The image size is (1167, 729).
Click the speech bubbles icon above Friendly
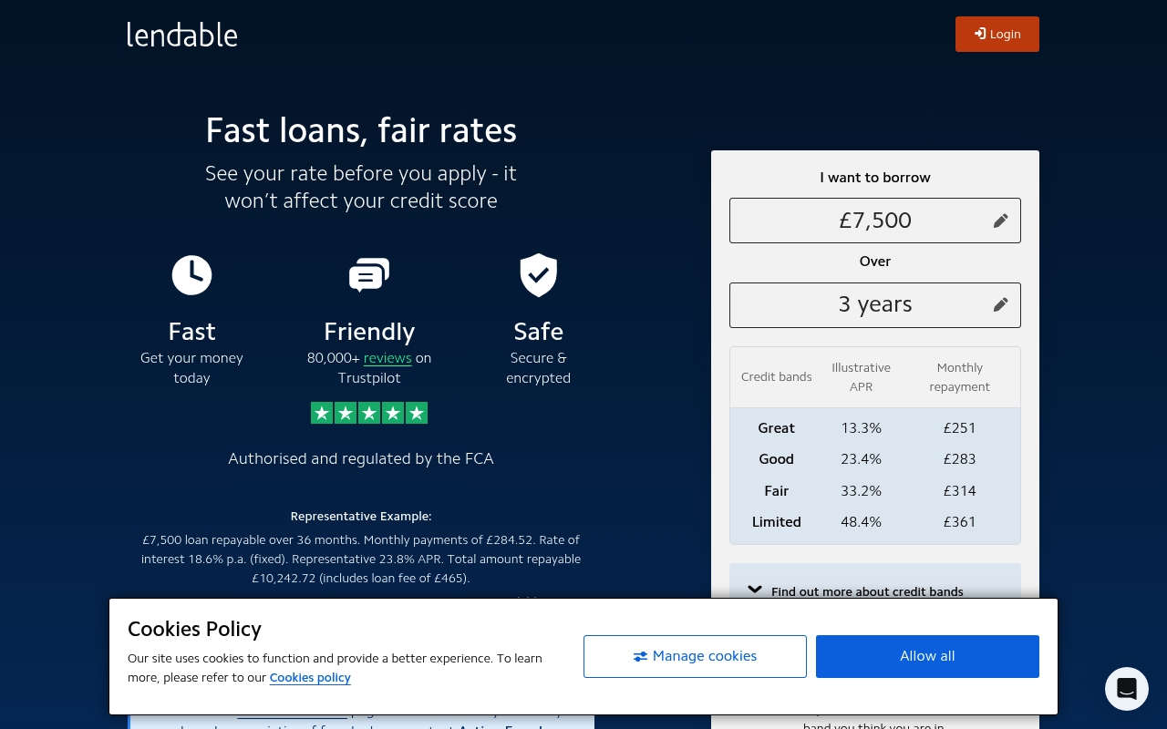click(x=369, y=275)
